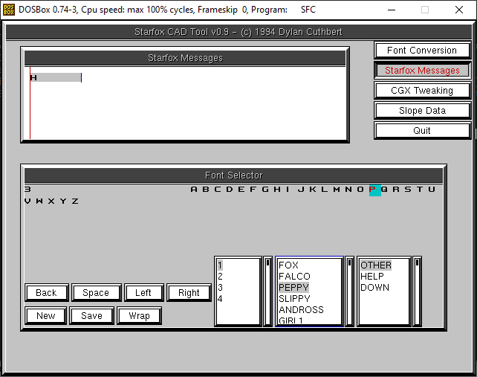Click the Wrap button
Screen dimensions: 477x377
[x=139, y=316]
